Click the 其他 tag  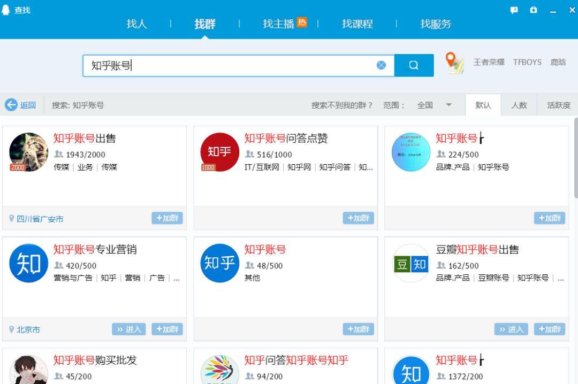252,278
